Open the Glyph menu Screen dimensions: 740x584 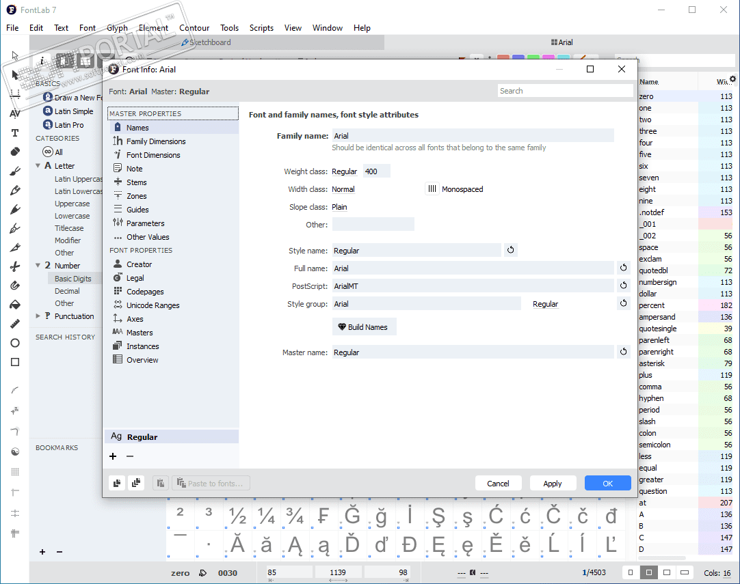(x=117, y=28)
